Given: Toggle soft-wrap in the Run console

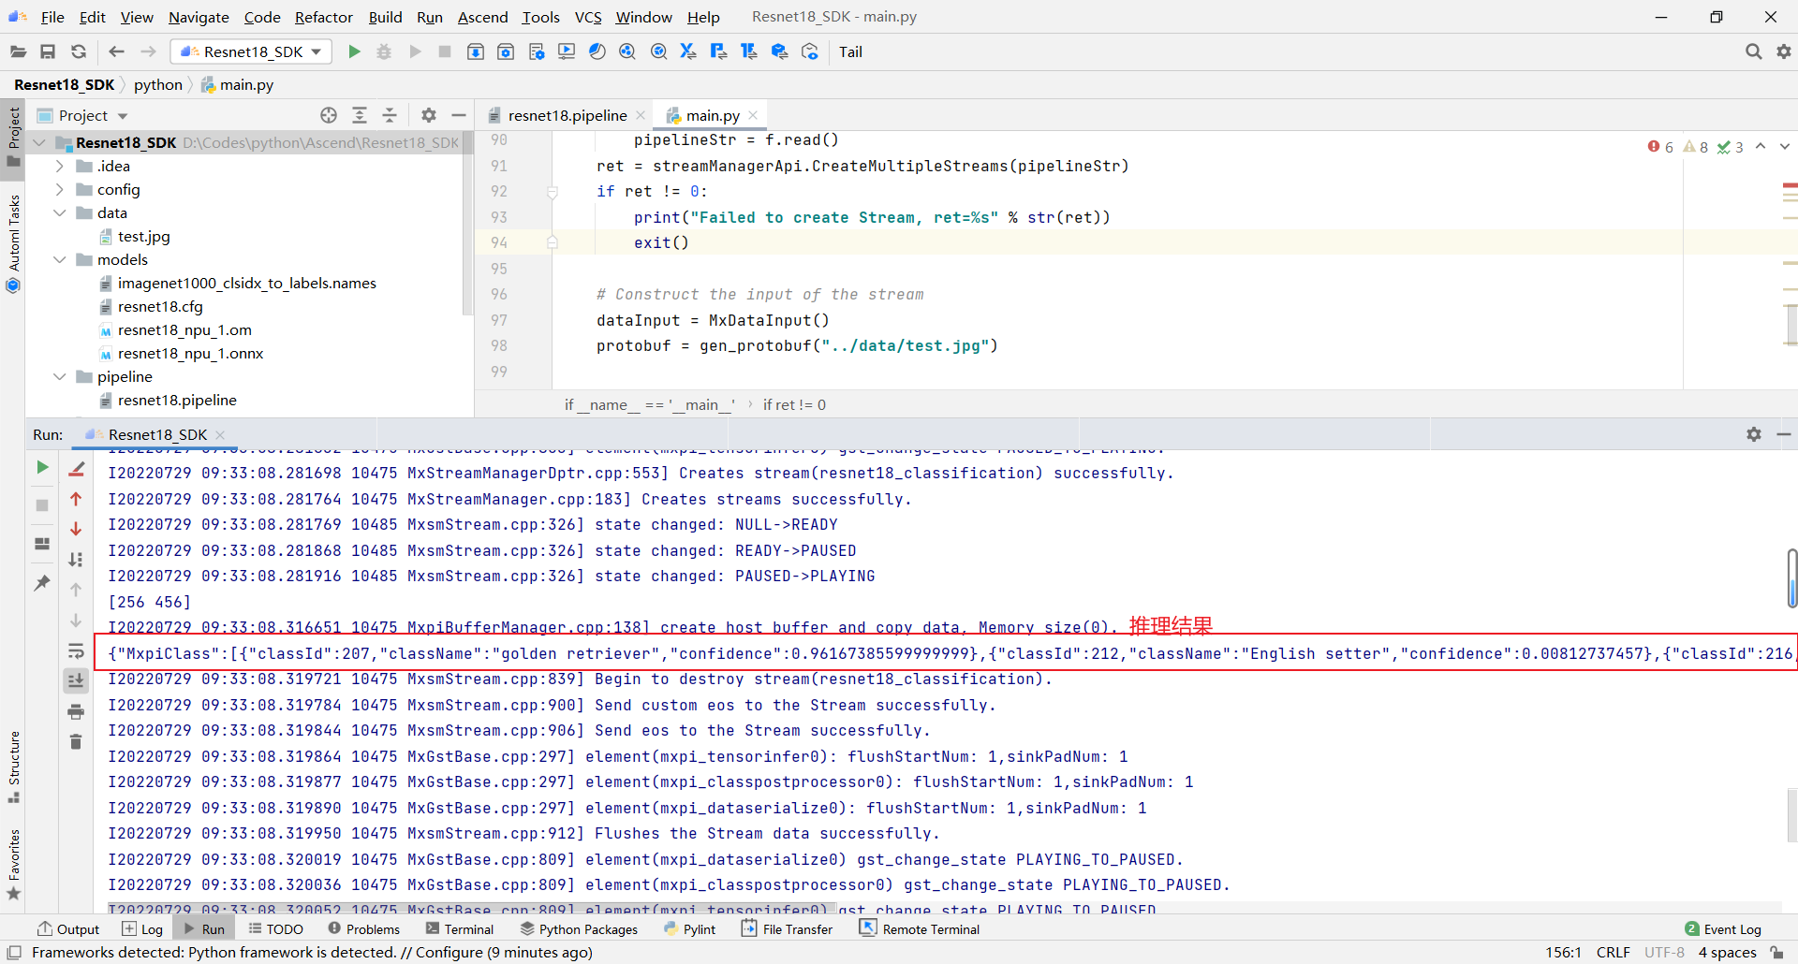Looking at the screenshot, I should (x=76, y=650).
